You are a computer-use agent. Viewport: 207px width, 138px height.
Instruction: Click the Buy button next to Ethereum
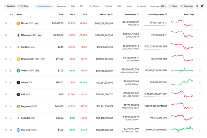pyautogui.click(x=39, y=35)
